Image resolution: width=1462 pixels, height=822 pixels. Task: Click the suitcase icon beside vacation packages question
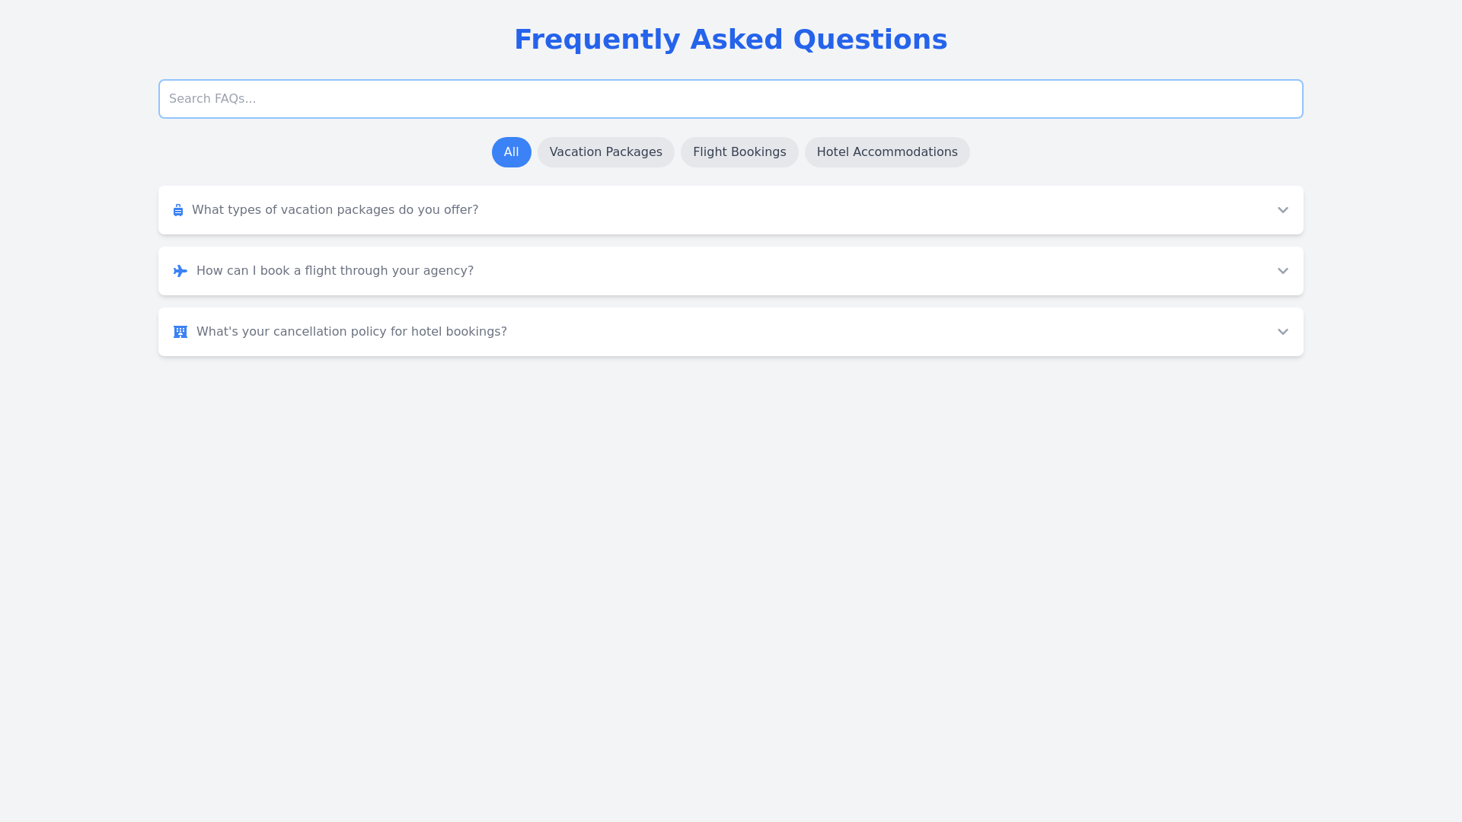tap(178, 210)
